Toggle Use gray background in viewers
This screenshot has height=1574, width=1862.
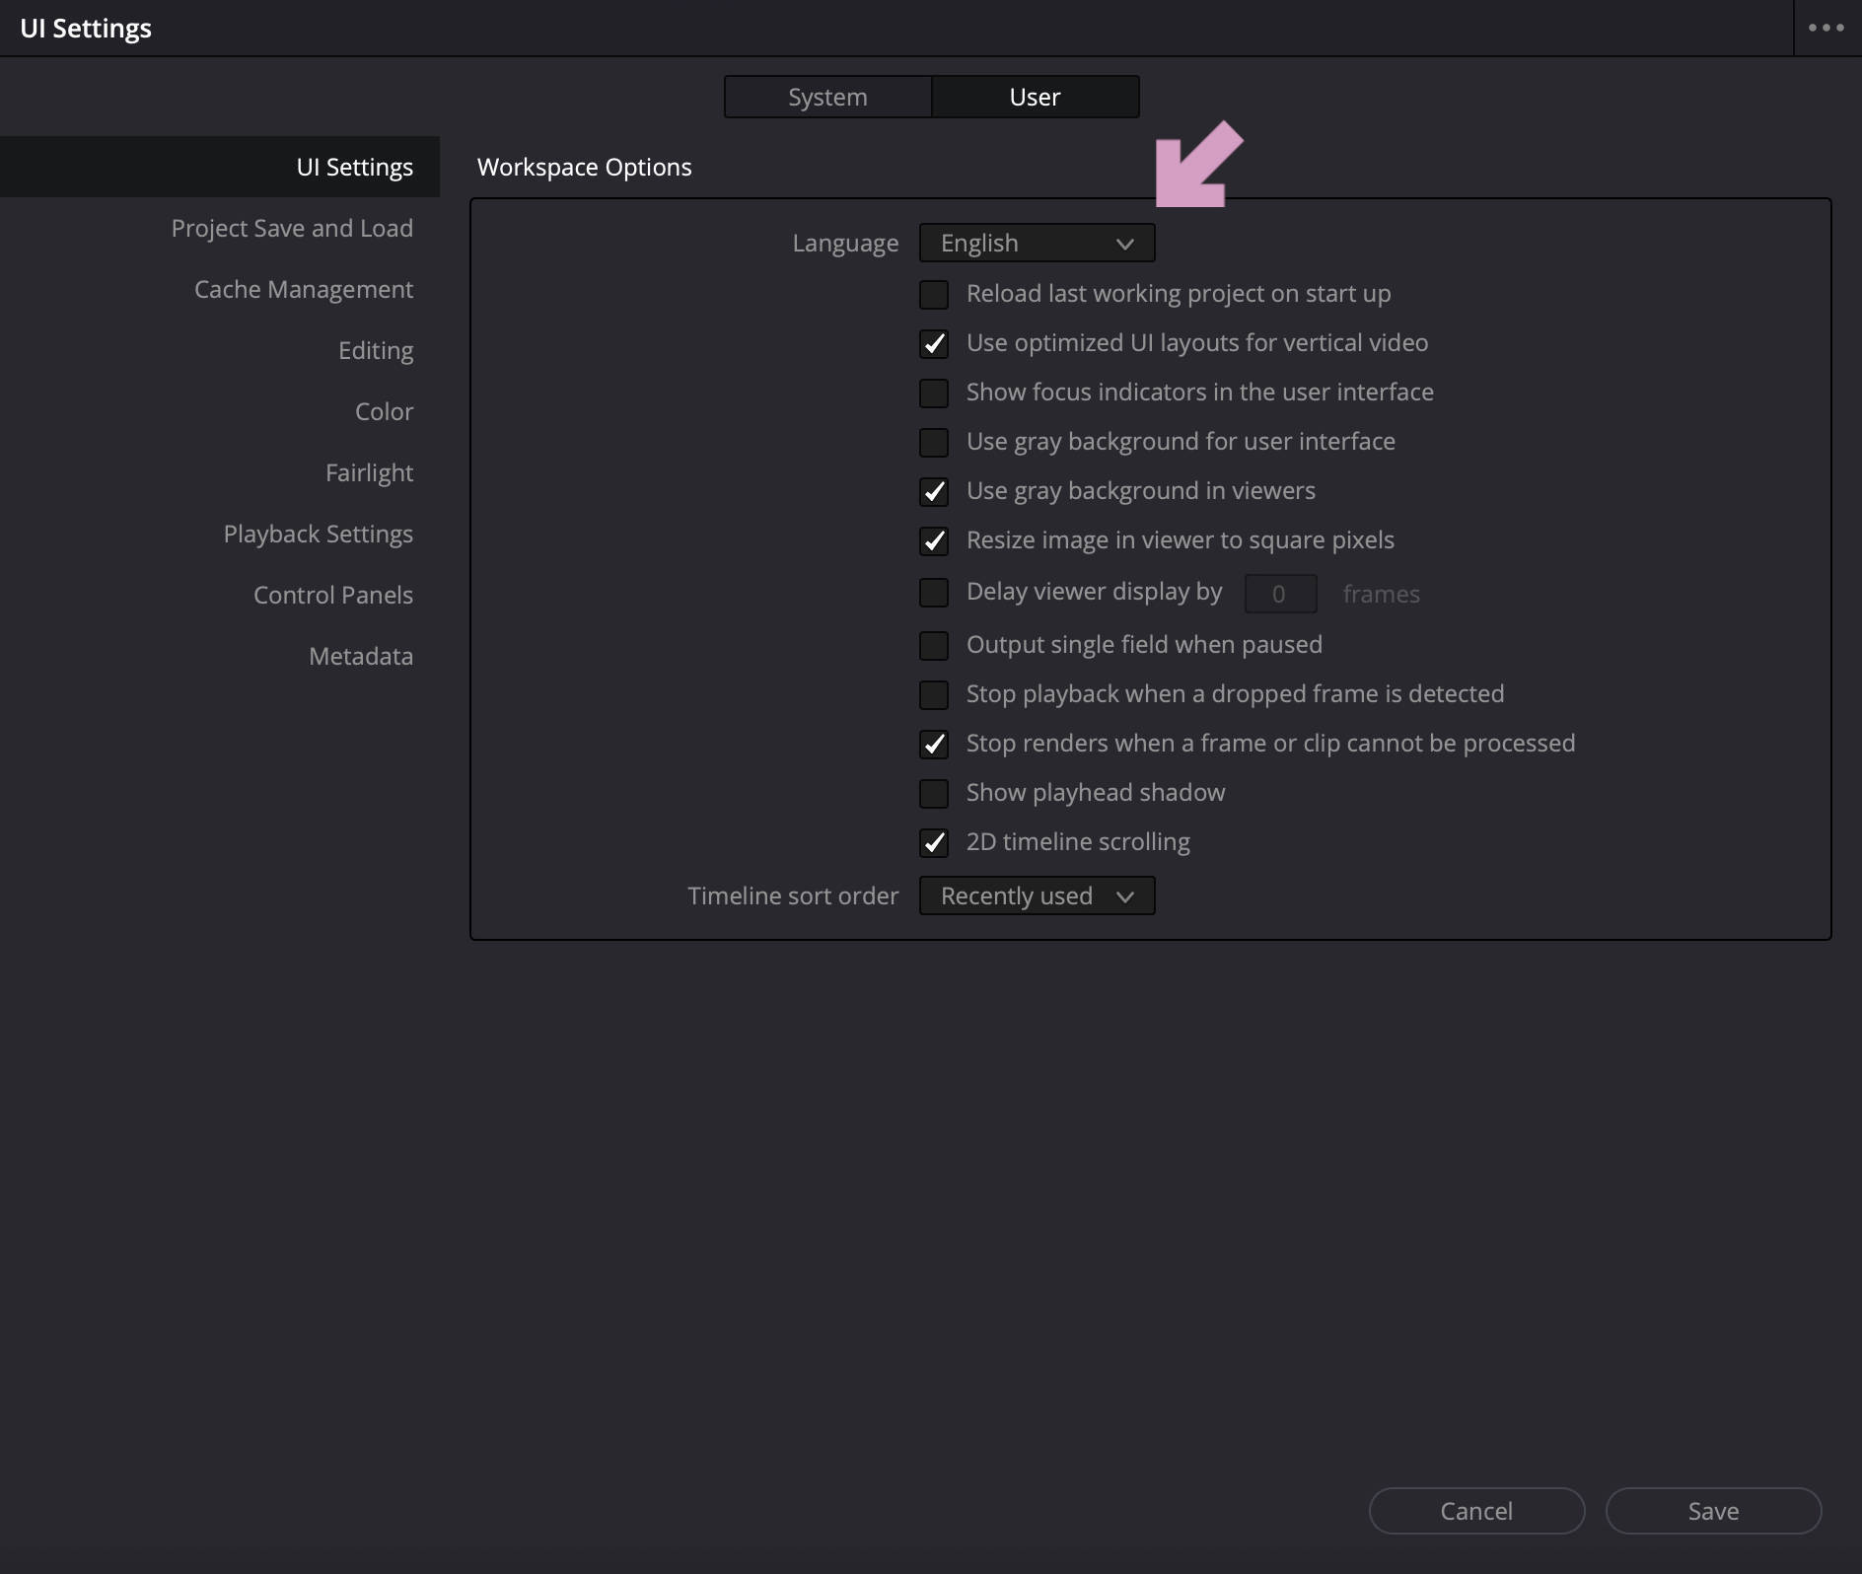pyautogui.click(x=934, y=492)
